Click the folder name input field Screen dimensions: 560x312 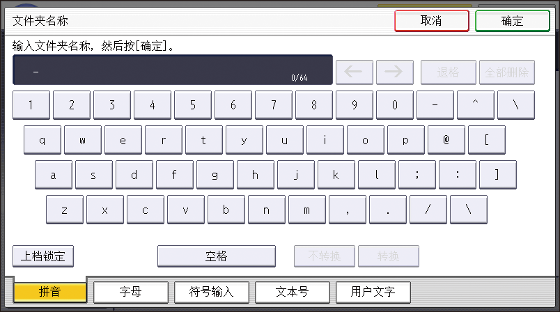pyautogui.click(x=172, y=70)
